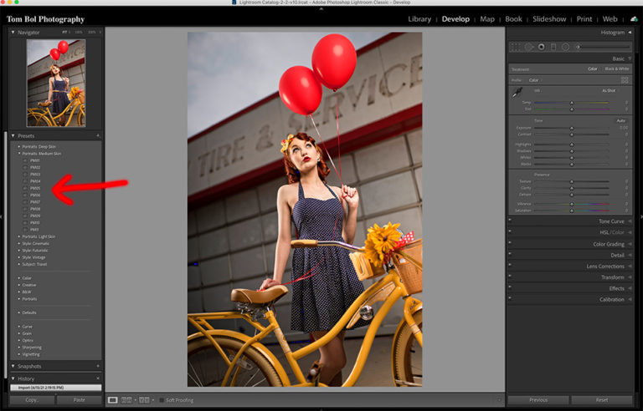Image resolution: width=643 pixels, height=411 pixels.
Task: Click the Copy settings button
Action: coord(32,400)
